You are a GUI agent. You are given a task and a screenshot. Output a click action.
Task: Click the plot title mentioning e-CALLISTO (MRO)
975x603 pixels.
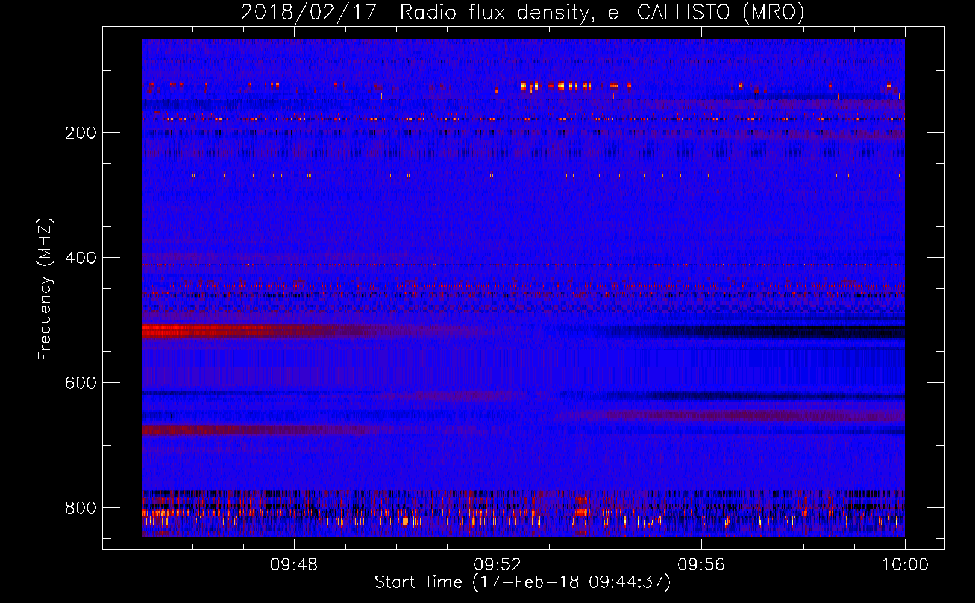coord(522,12)
